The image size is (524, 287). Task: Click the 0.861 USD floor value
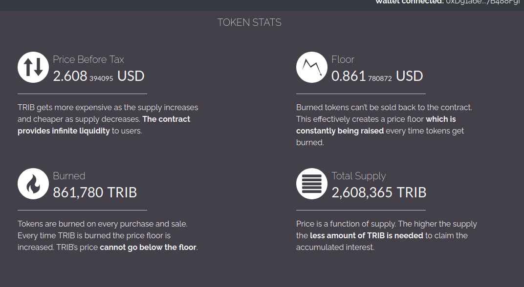(x=349, y=76)
